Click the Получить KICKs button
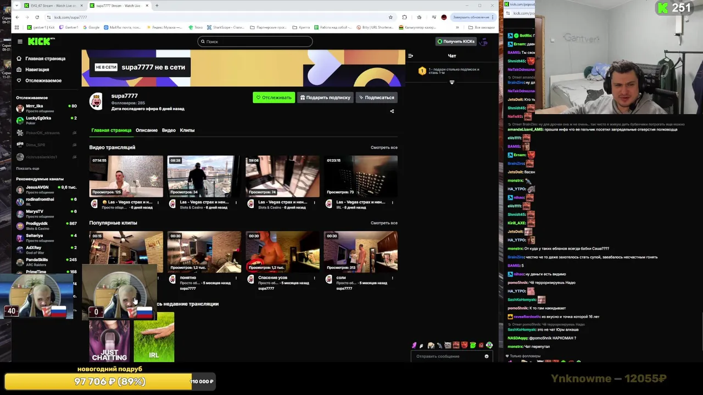The image size is (703, 395). tap(456, 42)
